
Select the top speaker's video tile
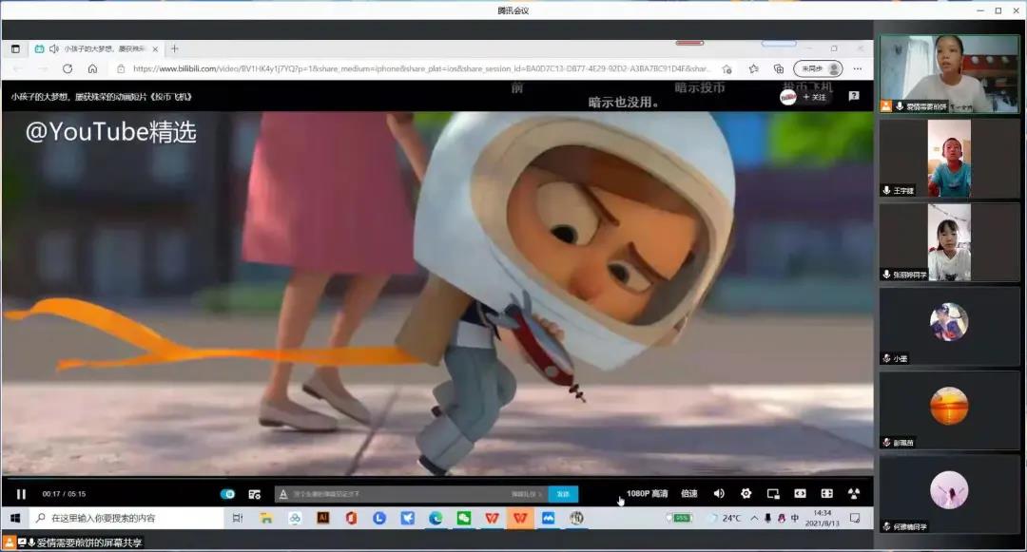pyautogui.click(x=949, y=74)
